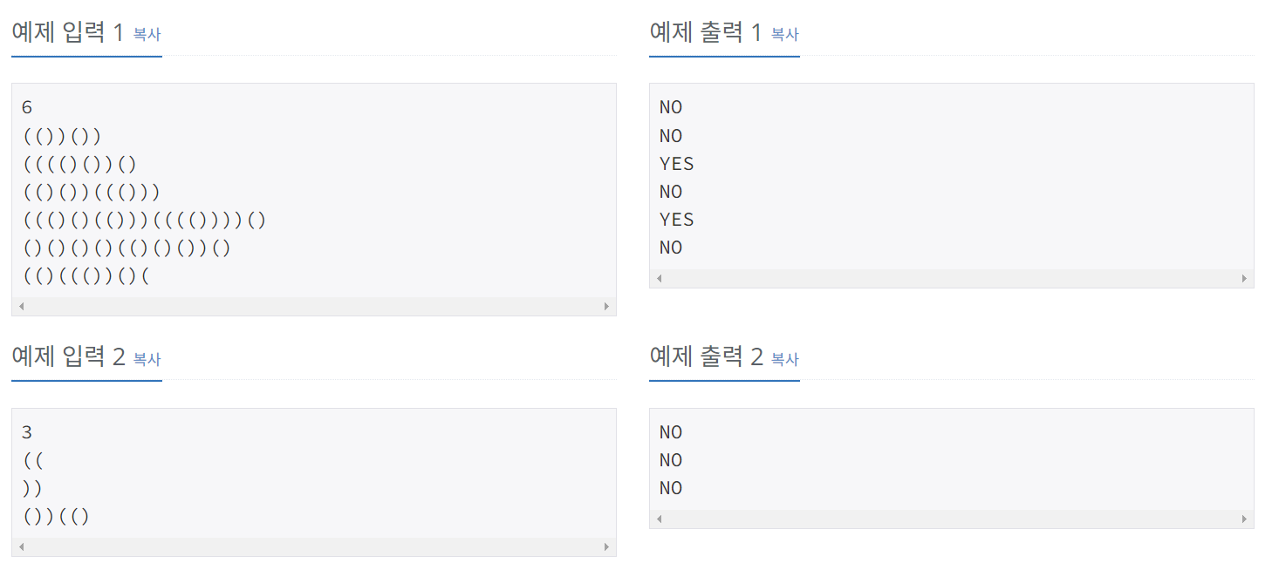The height and width of the screenshot is (570, 1272).
Task: Click the scrollbar track below sample output 2
Action: 951,518
